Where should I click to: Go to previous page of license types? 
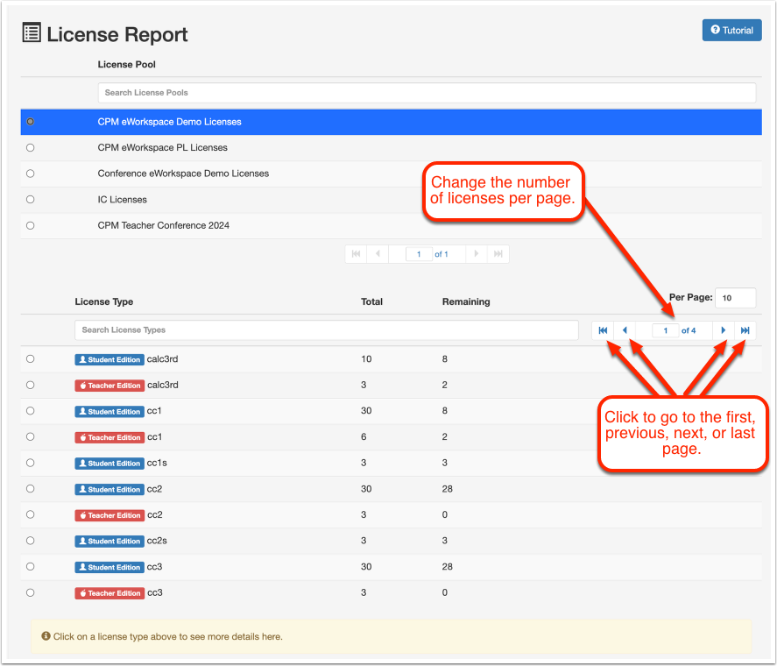625,330
